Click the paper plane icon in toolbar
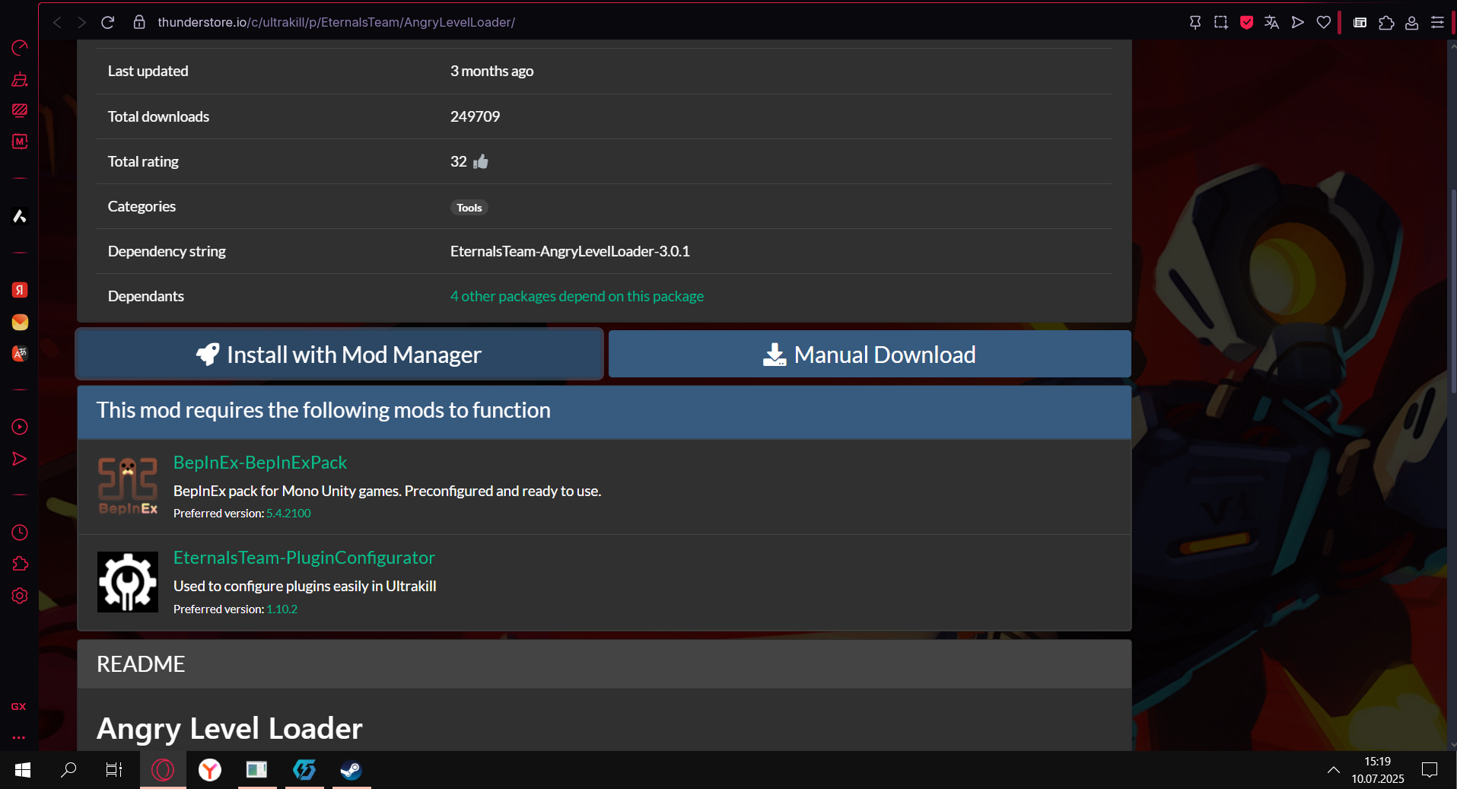 click(x=1298, y=23)
